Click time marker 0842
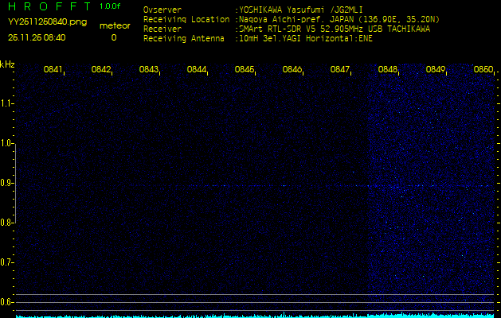 [x=100, y=69]
